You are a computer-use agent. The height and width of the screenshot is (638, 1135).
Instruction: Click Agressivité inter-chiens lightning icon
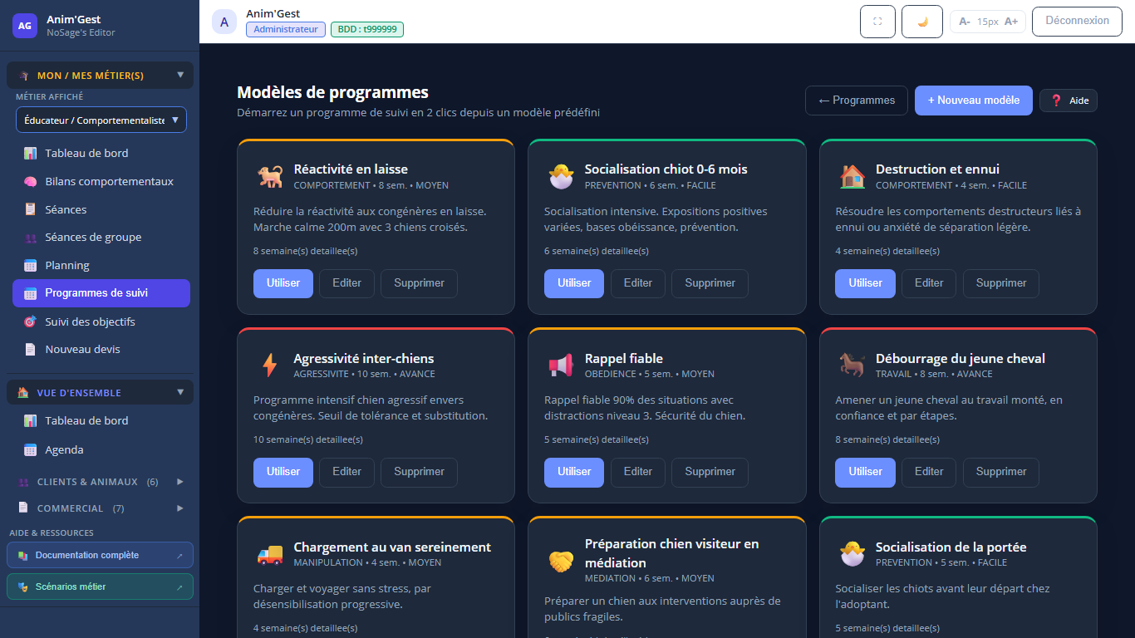269,366
